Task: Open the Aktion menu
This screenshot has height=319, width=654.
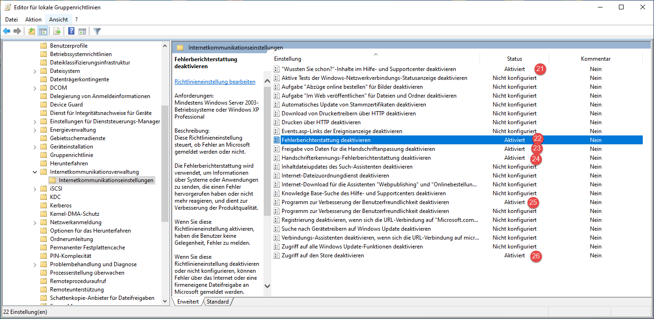Action: point(33,19)
